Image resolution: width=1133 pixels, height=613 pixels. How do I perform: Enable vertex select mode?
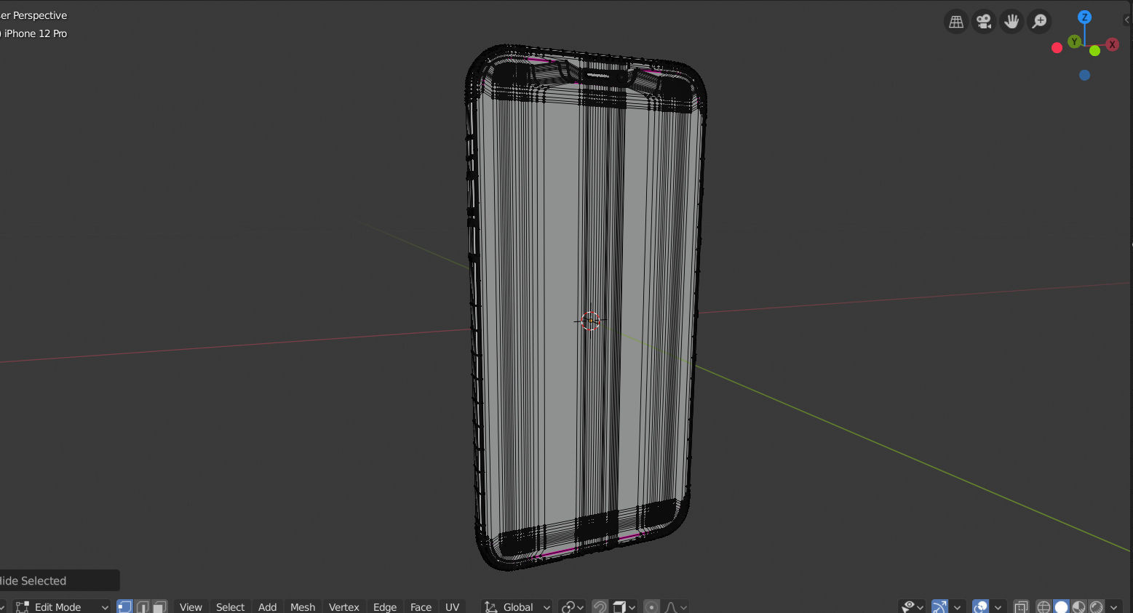coord(124,606)
